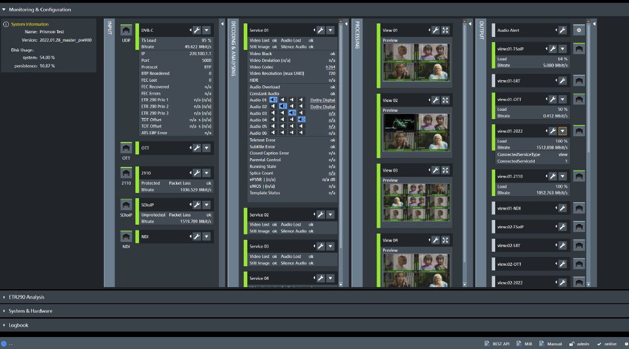Toggle the active speaker on Audio 04
This screenshot has width=629, height=349.
(x=300, y=119)
